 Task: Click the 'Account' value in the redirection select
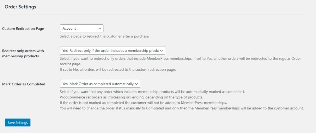coord(69,28)
